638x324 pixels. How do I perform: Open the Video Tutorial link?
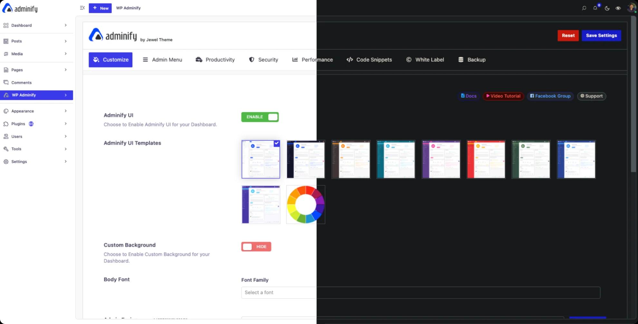click(x=503, y=96)
